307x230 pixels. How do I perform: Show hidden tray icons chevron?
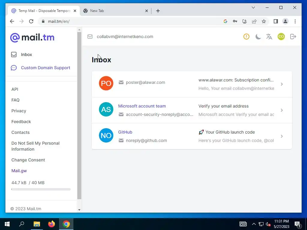pos(254,224)
